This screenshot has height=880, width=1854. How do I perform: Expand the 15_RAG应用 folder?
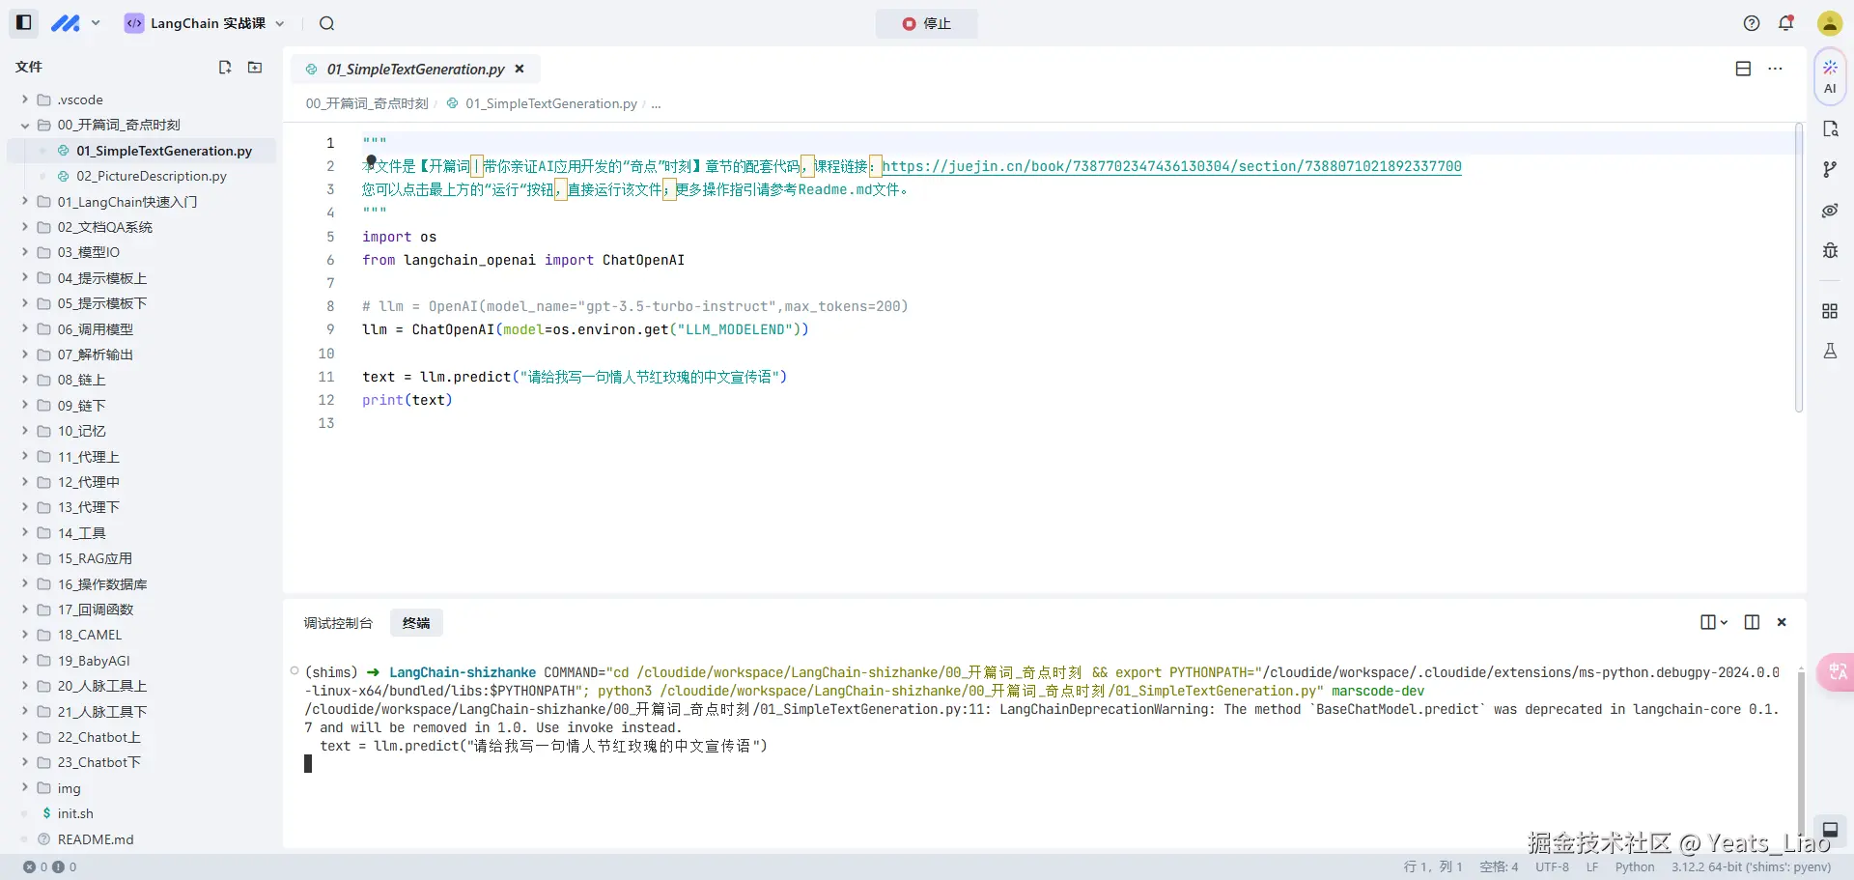(25, 558)
